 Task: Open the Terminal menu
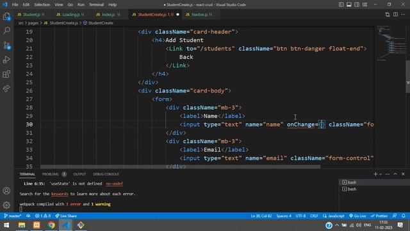point(96,4)
